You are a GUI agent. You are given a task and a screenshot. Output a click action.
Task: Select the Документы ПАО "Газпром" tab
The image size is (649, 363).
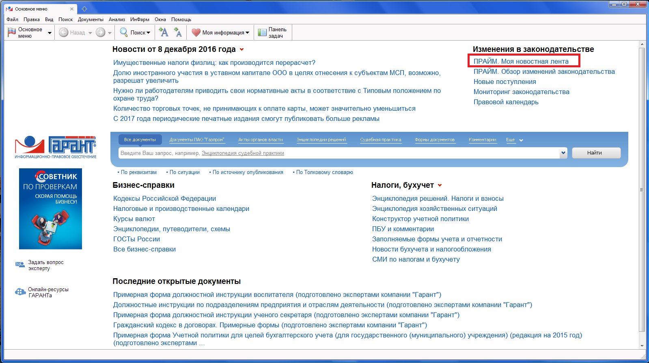[197, 140]
